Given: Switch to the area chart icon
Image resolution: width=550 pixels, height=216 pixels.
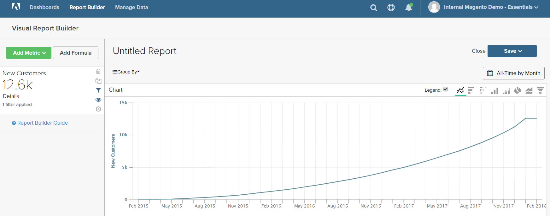Looking at the screenshot, I should tap(529, 90).
